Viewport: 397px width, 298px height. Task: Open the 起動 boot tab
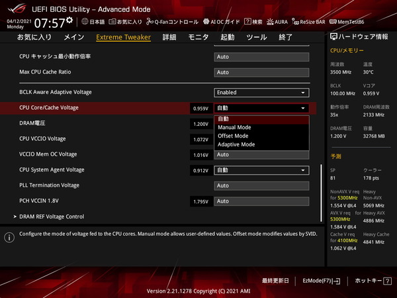click(228, 37)
